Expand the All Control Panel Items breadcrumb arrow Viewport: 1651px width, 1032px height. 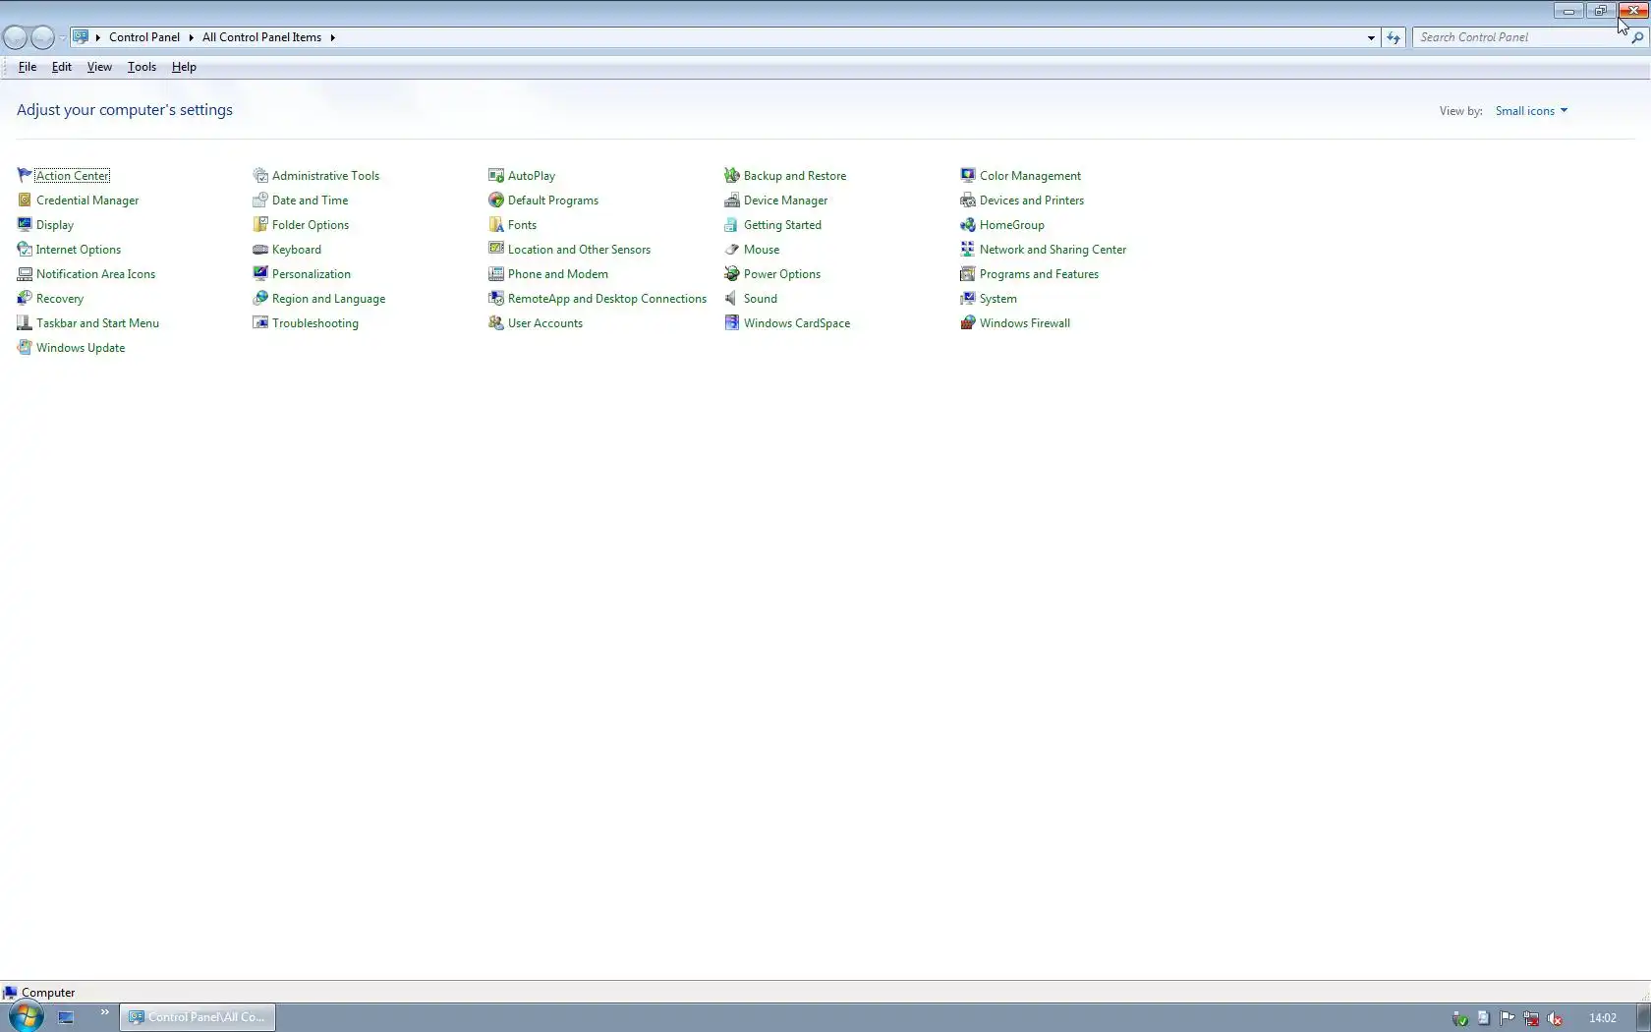332,37
